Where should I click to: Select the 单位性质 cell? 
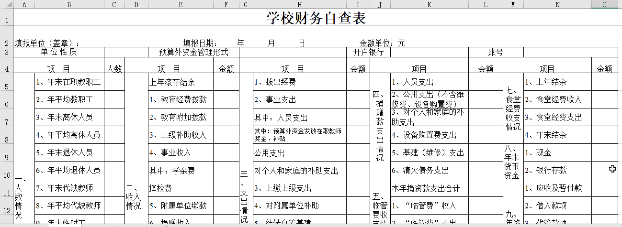point(58,52)
